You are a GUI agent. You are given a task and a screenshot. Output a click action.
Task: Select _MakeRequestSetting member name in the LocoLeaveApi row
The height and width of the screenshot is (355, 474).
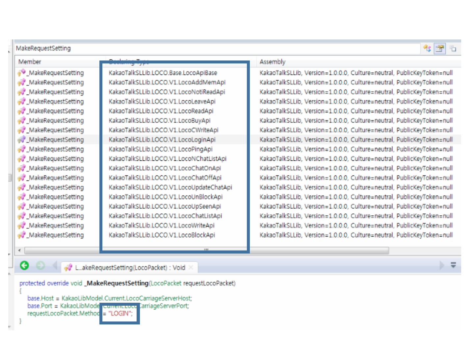tap(55, 101)
